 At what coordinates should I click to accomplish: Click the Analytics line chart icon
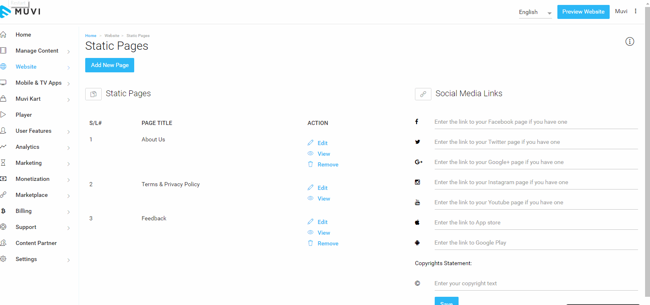pos(3,147)
